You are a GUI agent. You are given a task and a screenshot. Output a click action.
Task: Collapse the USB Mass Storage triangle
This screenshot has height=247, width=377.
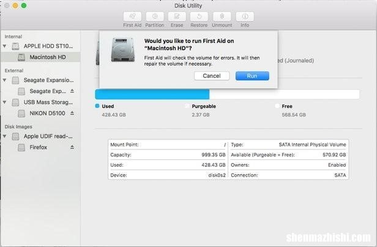[6, 102]
